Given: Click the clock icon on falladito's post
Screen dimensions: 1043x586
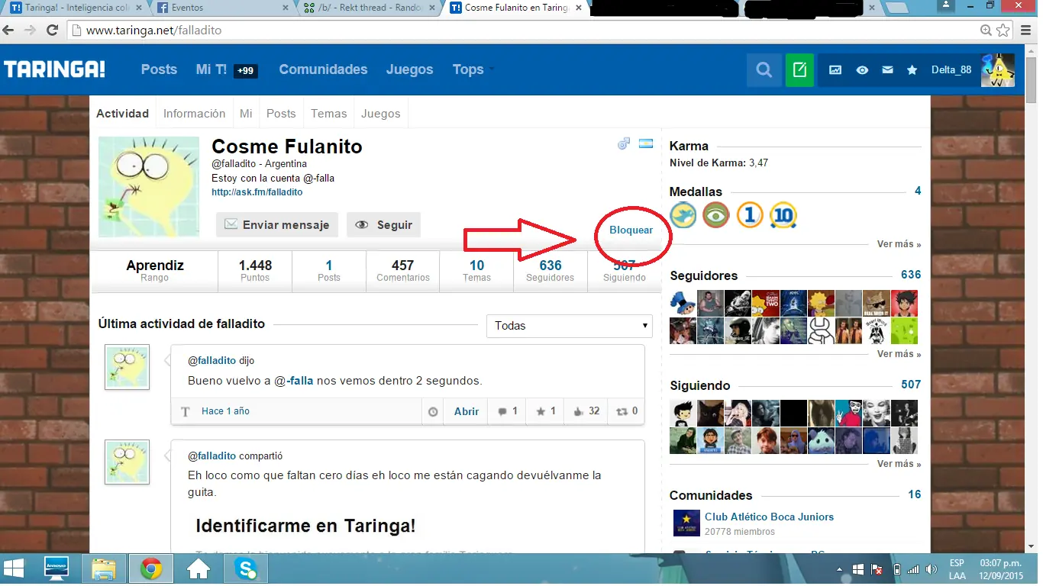Looking at the screenshot, I should coord(433,411).
